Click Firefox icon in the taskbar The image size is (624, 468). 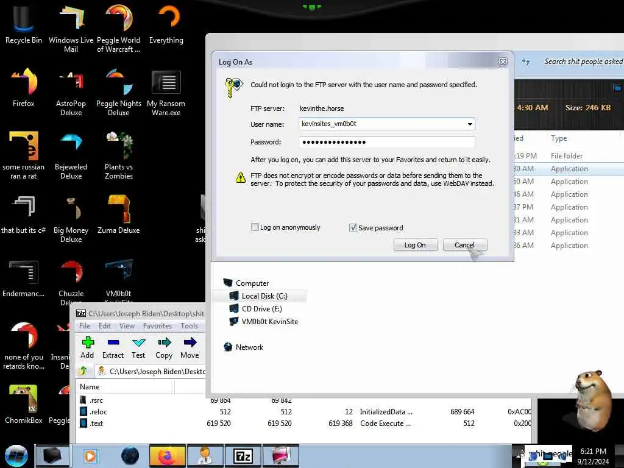tap(168, 456)
